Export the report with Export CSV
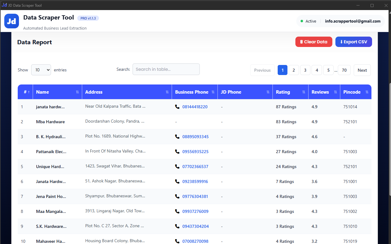The image size is (391, 244). [x=354, y=42]
